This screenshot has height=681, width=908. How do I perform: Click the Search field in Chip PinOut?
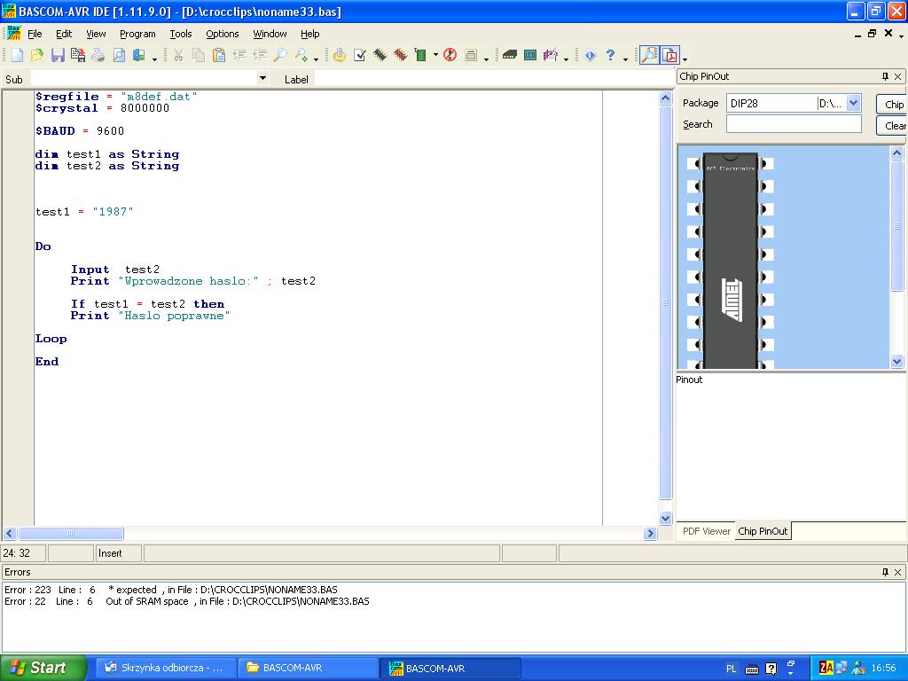tap(793, 124)
